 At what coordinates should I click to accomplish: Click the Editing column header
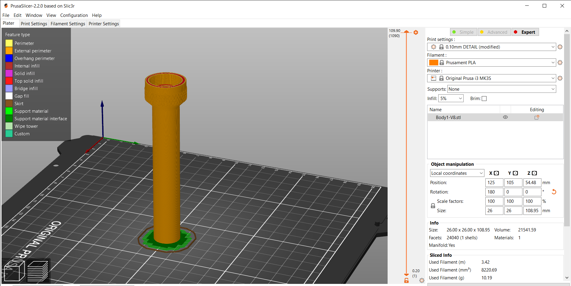pos(537,109)
